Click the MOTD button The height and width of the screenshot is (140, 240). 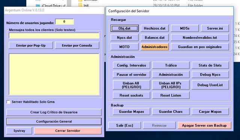pos(124,47)
